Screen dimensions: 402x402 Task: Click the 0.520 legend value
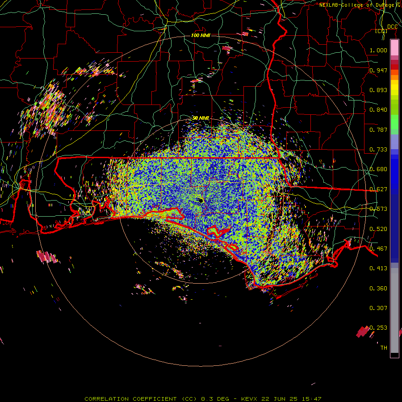coord(378,229)
